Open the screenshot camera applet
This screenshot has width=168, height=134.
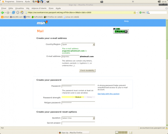click(102, 2)
